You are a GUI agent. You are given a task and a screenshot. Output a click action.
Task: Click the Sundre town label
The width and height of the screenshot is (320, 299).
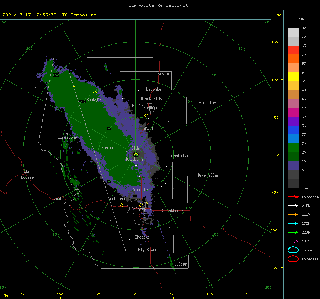tap(108, 147)
